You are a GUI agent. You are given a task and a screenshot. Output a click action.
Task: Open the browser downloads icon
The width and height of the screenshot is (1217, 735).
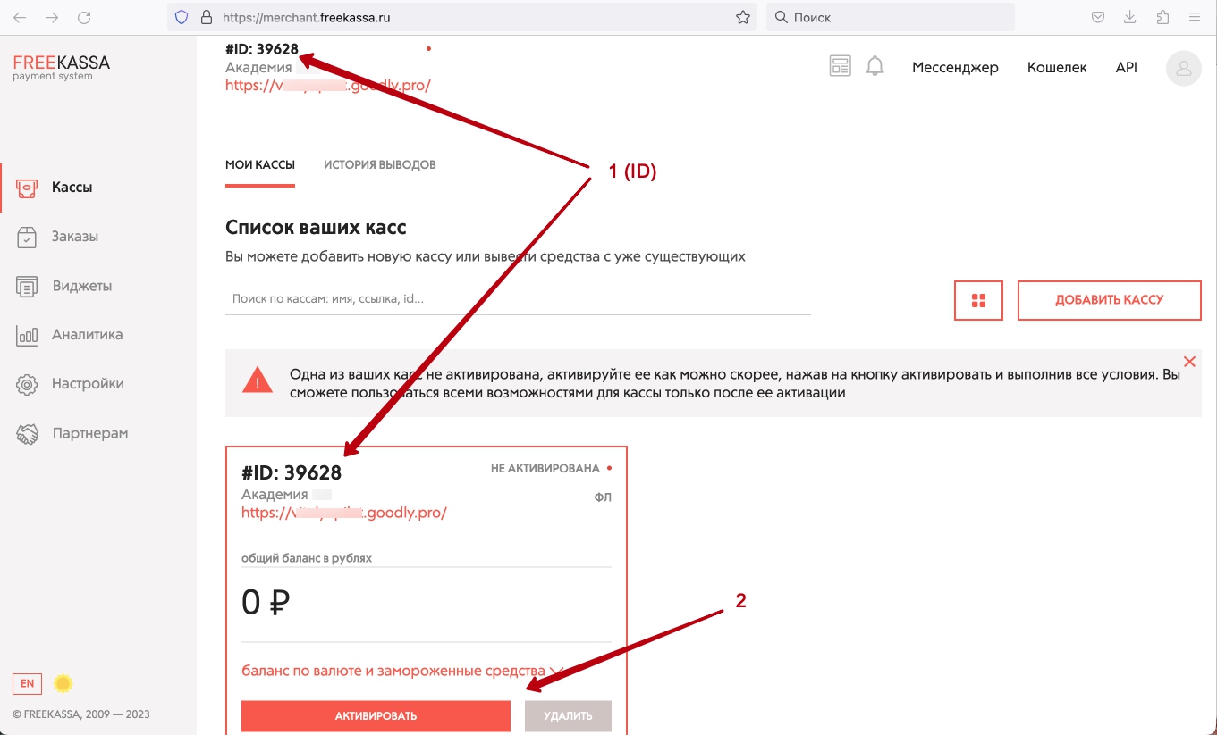1130,17
